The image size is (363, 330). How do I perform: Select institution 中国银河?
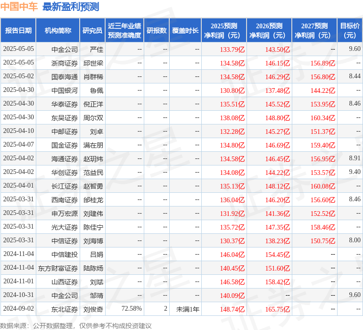pyautogui.click(x=65, y=91)
